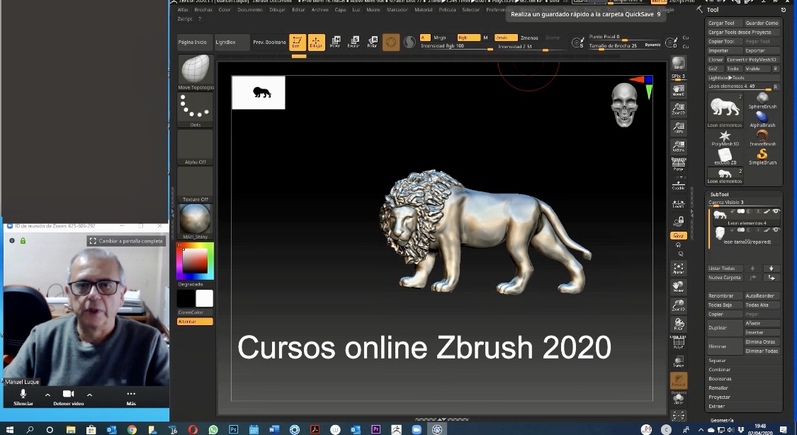The image size is (797, 435).
Task: Mute microphone with Silenciar in Zoom
Action: click(x=23, y=396)
